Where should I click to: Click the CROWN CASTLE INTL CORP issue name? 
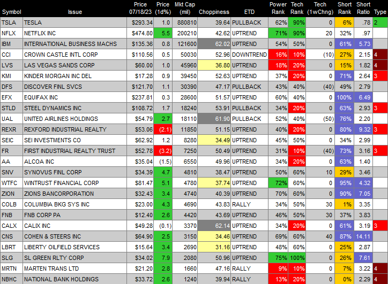61,55
